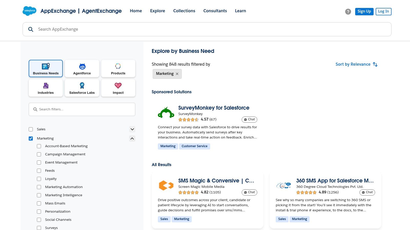The image size is (410, 230).
Task: Open 360 SMS App for Salesforce title
Action: [x=335, y=181]
